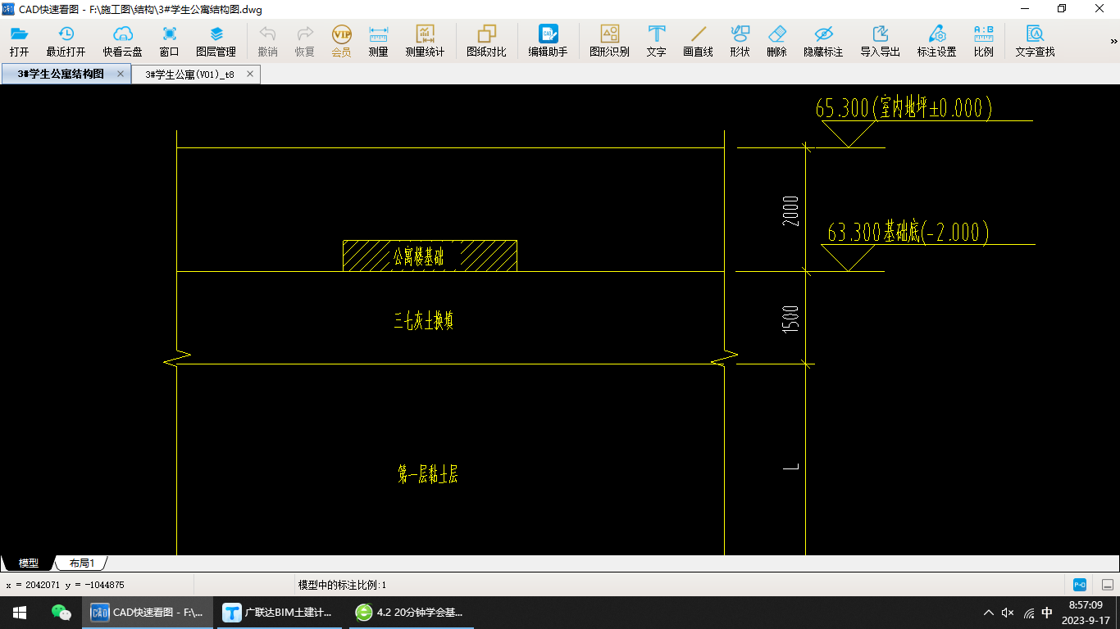
Task: Open 图层管理 layer manager
Action: point(216,42)
